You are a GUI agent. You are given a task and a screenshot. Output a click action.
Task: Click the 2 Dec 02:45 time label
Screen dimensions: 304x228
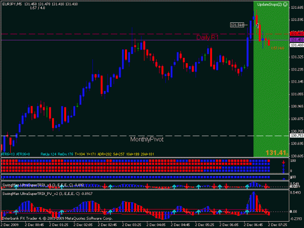tap(107, 225)
